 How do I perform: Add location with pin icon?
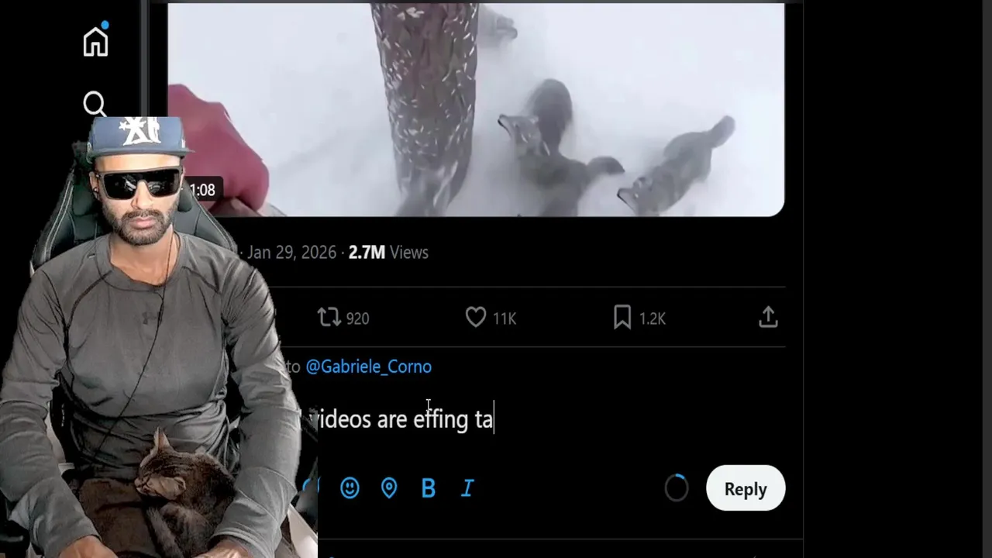[x=389, y=487]
